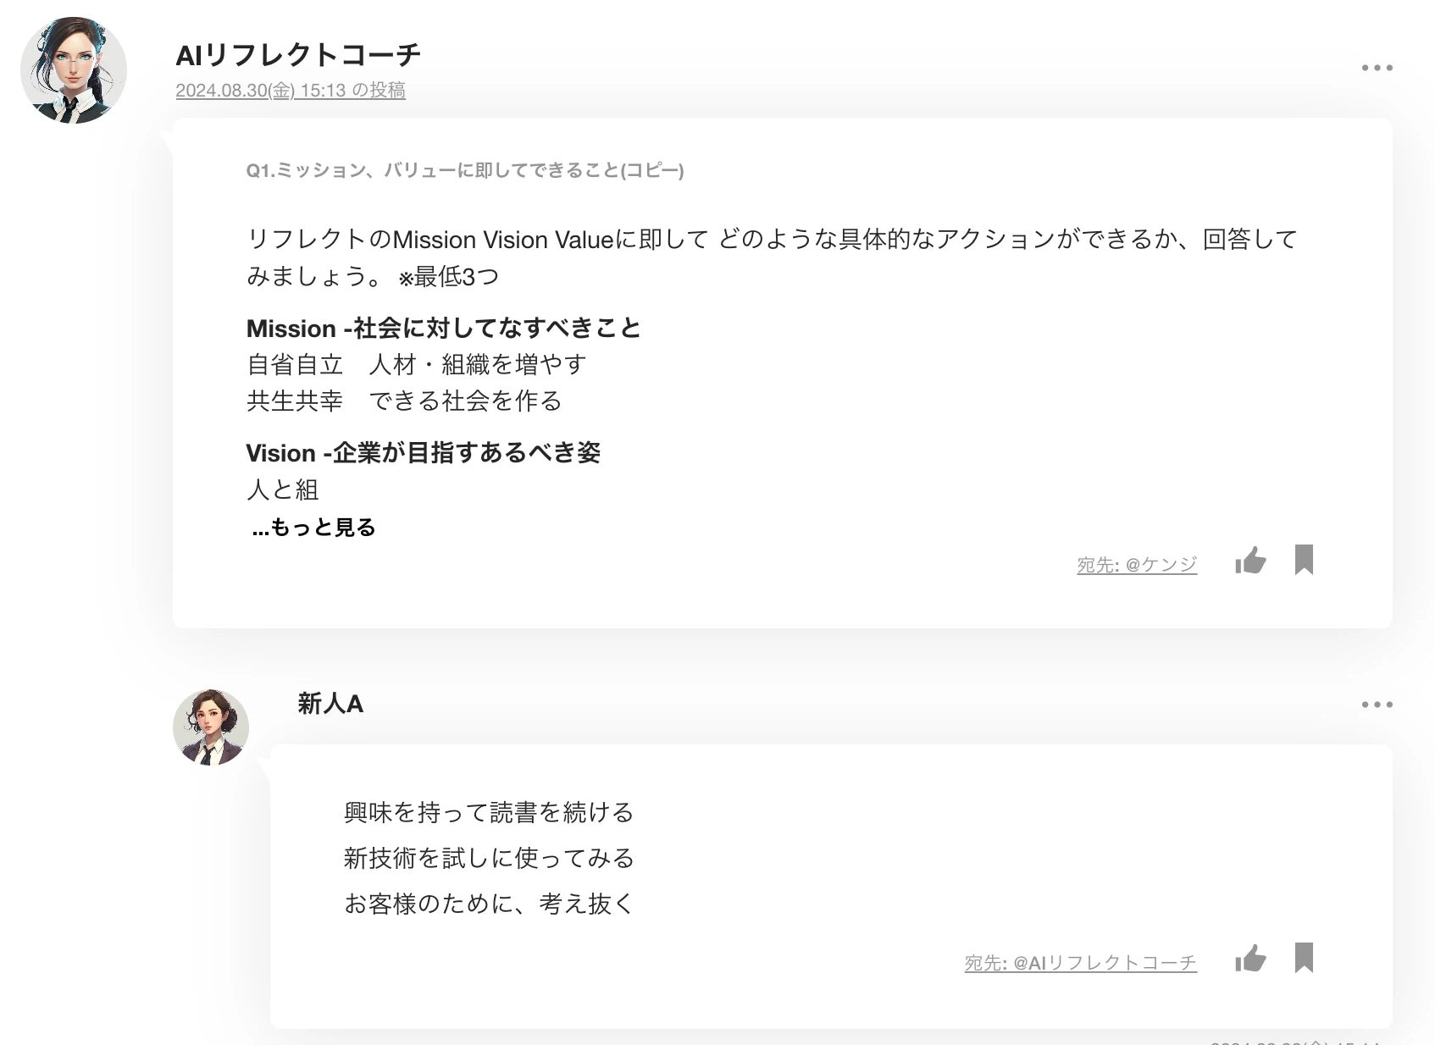
Task: Click the reply line お客様のために、考え抜く
Action: pyautogui.click(x=489, y=904)
